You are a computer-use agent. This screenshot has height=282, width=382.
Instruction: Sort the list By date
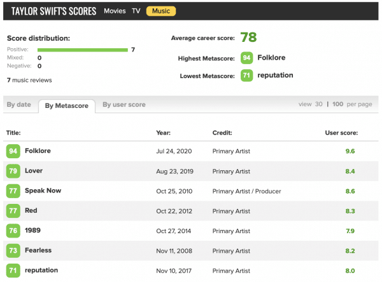(18, 105)
